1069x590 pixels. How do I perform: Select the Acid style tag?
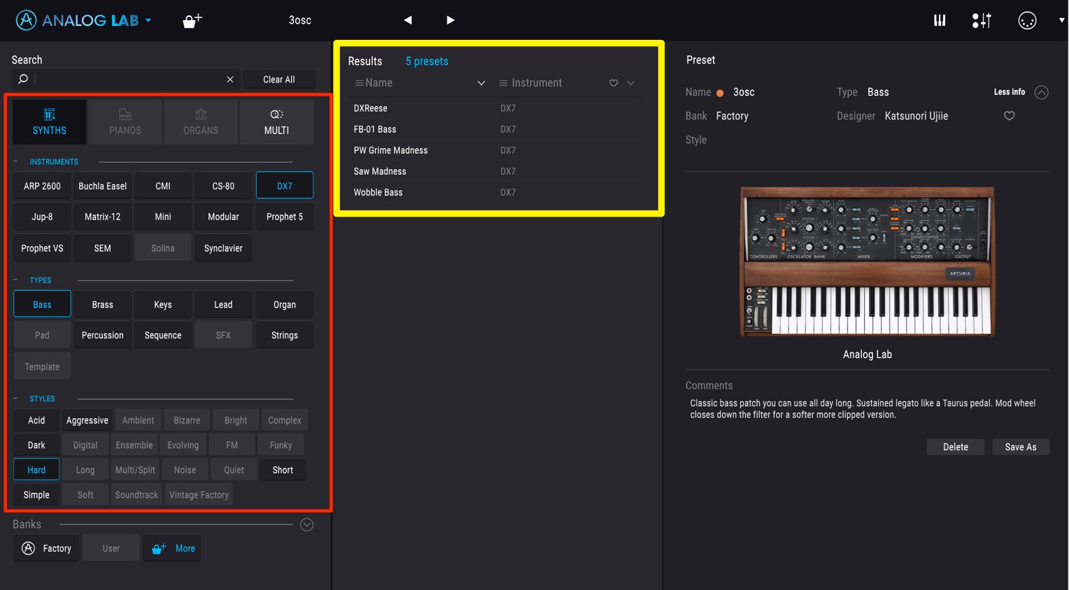pos(36,420)
